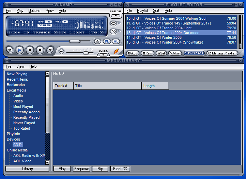This screenshot has width=246, height=179.
Task: Click the seek bar slider handle
Action: tap(75, 42)
